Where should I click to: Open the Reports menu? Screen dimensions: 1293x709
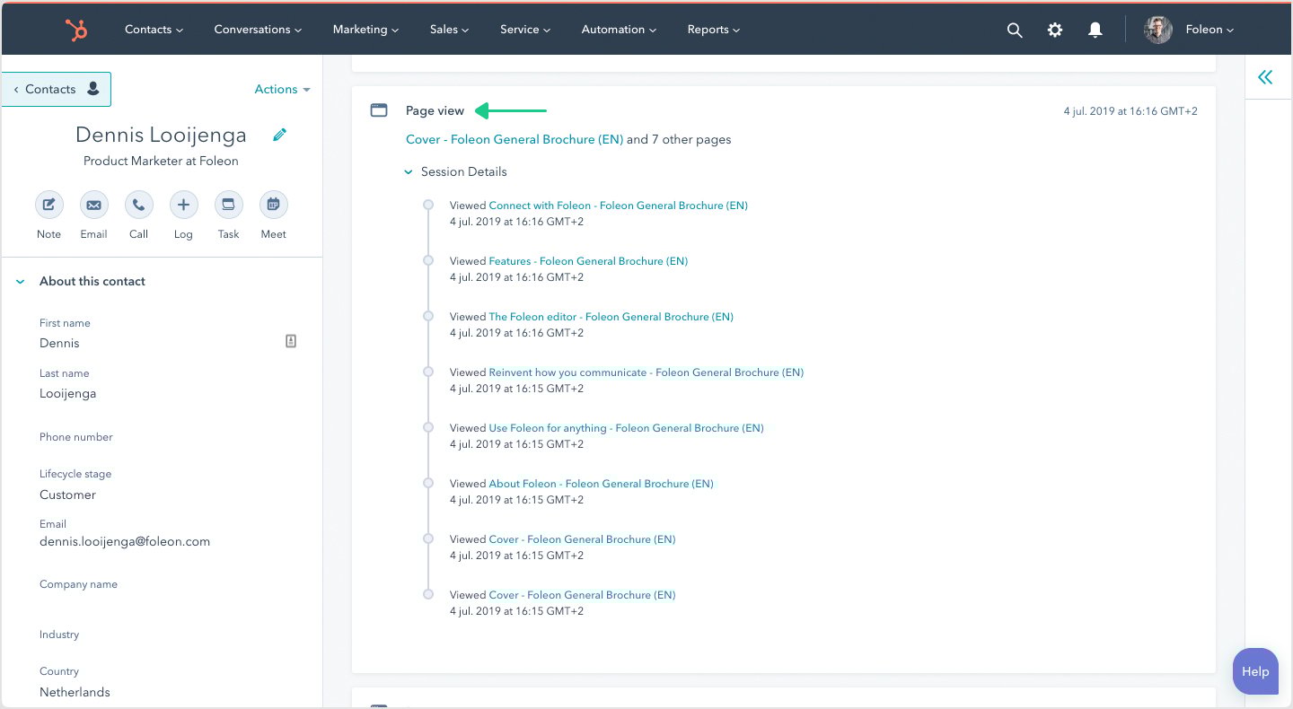point(714,30)
